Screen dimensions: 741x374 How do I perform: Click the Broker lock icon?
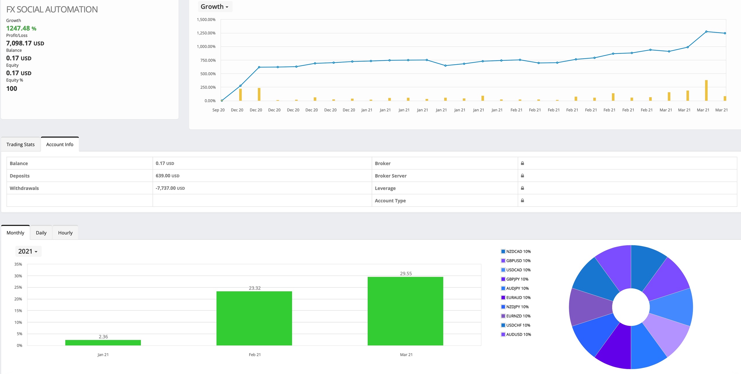coord(522,163)
